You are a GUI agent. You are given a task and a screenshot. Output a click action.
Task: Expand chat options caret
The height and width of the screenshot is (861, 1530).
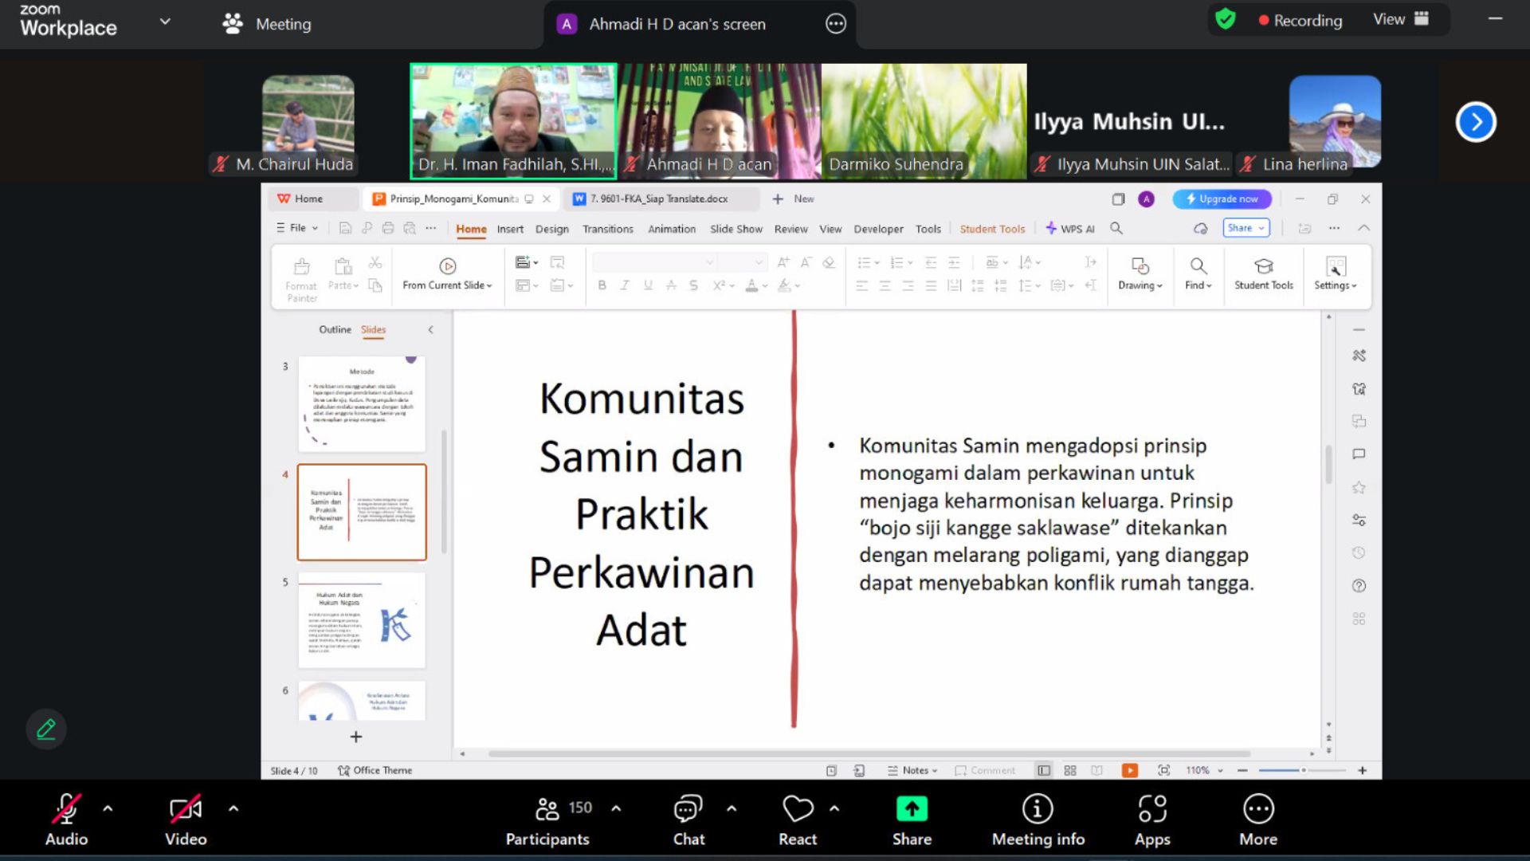coord(732,808)
